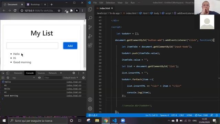Viewport: 220px width, 124px height.
Task: Toggle the live expression eye icon
Action: 40,78
